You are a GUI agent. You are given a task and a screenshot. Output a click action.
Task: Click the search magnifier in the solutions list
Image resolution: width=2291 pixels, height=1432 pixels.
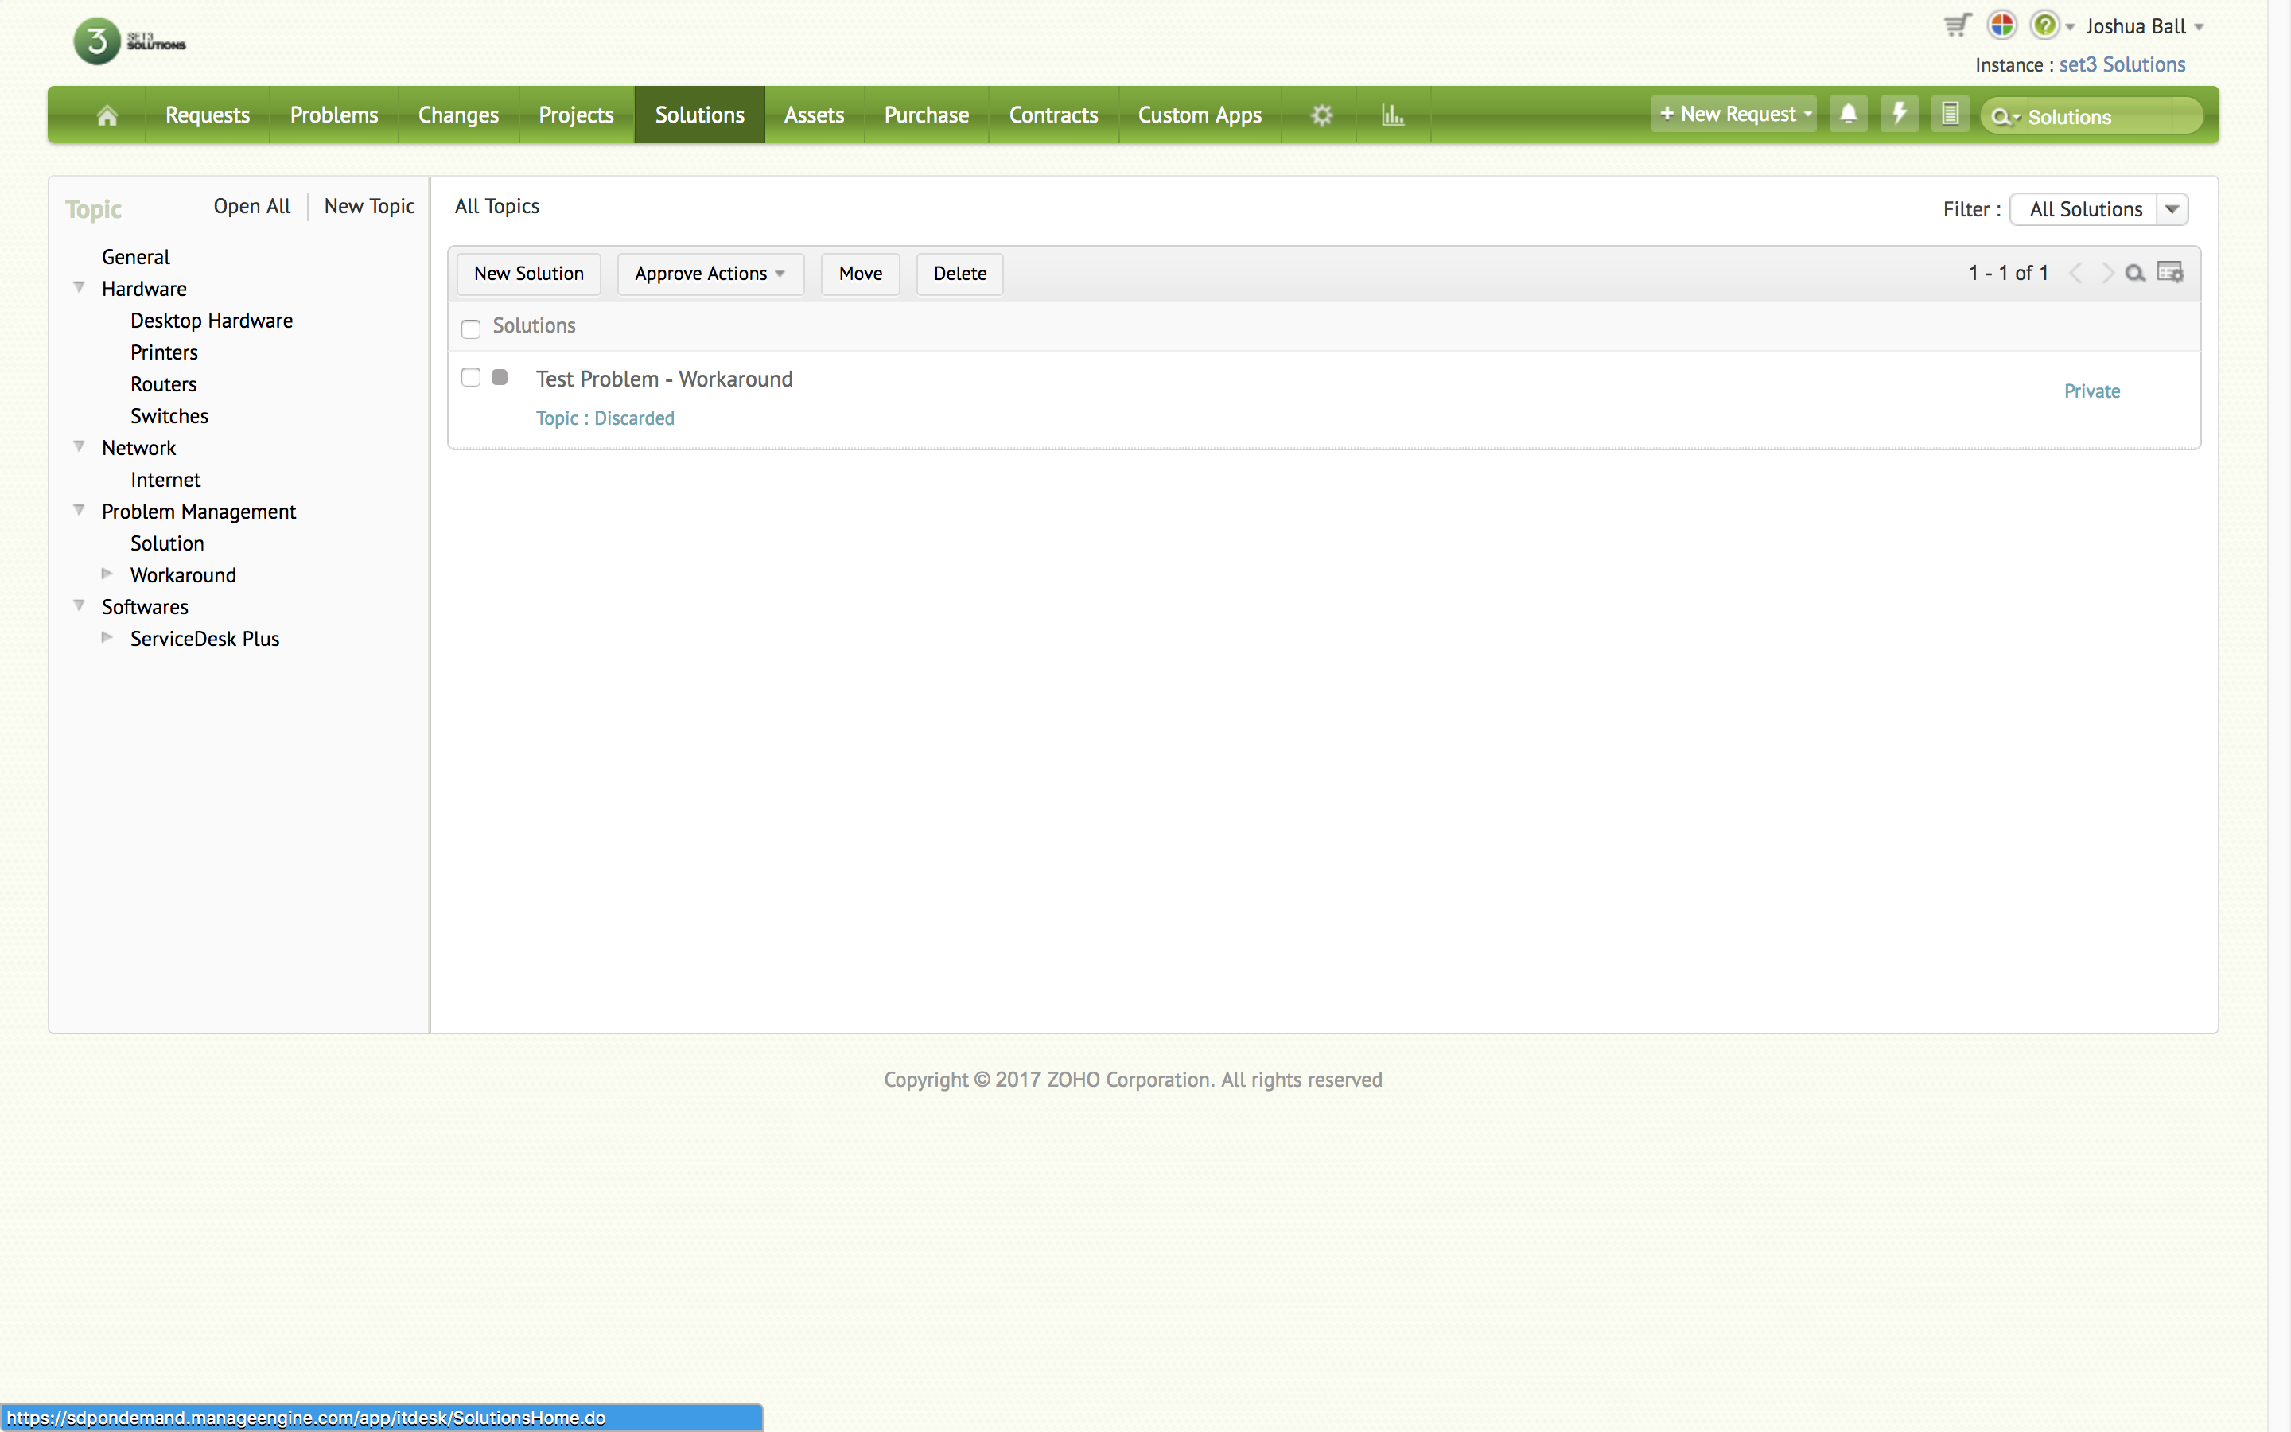pos(2135,274)
